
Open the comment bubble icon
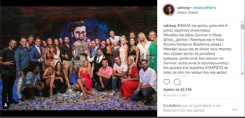[x=177, y=82]
